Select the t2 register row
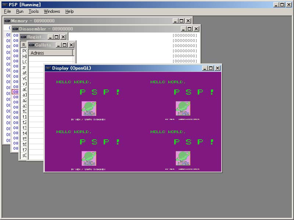The image size is (294, 220). pyautogui.click(x=24, y=122)
